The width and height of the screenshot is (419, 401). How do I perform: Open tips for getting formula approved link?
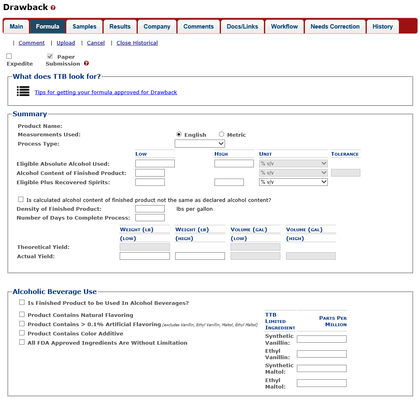[x=106, y=92]
